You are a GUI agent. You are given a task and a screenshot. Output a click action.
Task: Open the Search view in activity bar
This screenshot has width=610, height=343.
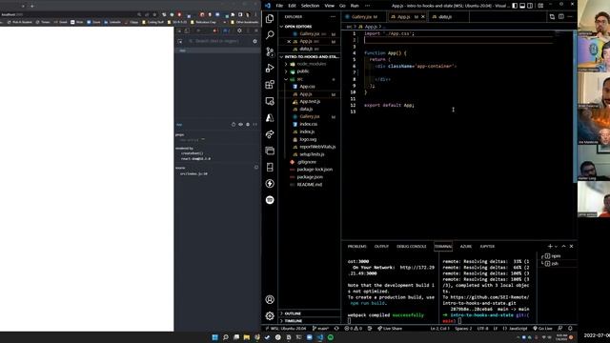coord(270,35)
